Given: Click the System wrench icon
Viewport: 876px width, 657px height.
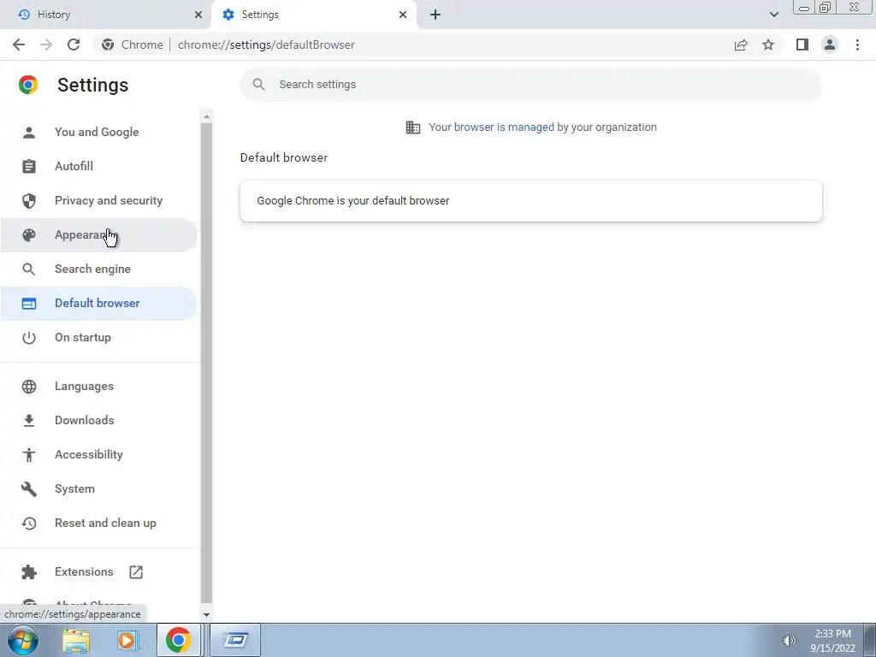Looking at the screenshot, I should (x=29, y=489).
